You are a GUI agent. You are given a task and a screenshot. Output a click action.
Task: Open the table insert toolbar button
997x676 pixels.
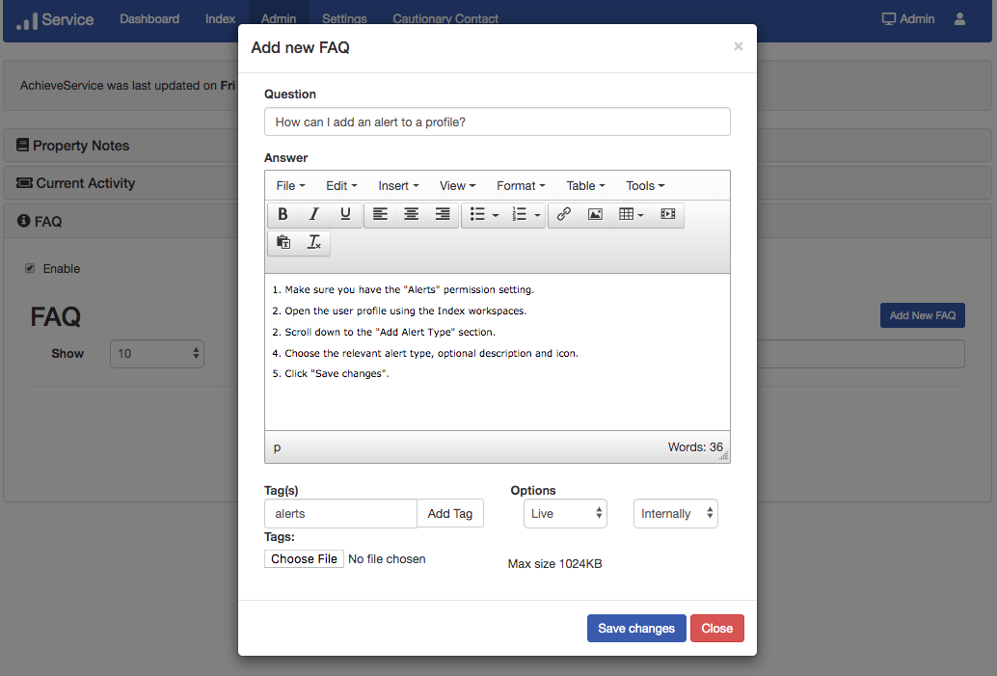pos(632,214)
